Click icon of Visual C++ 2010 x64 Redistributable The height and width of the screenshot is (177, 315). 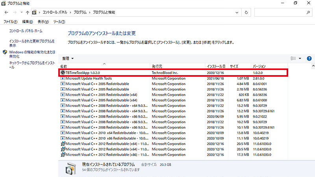(63, 133)
